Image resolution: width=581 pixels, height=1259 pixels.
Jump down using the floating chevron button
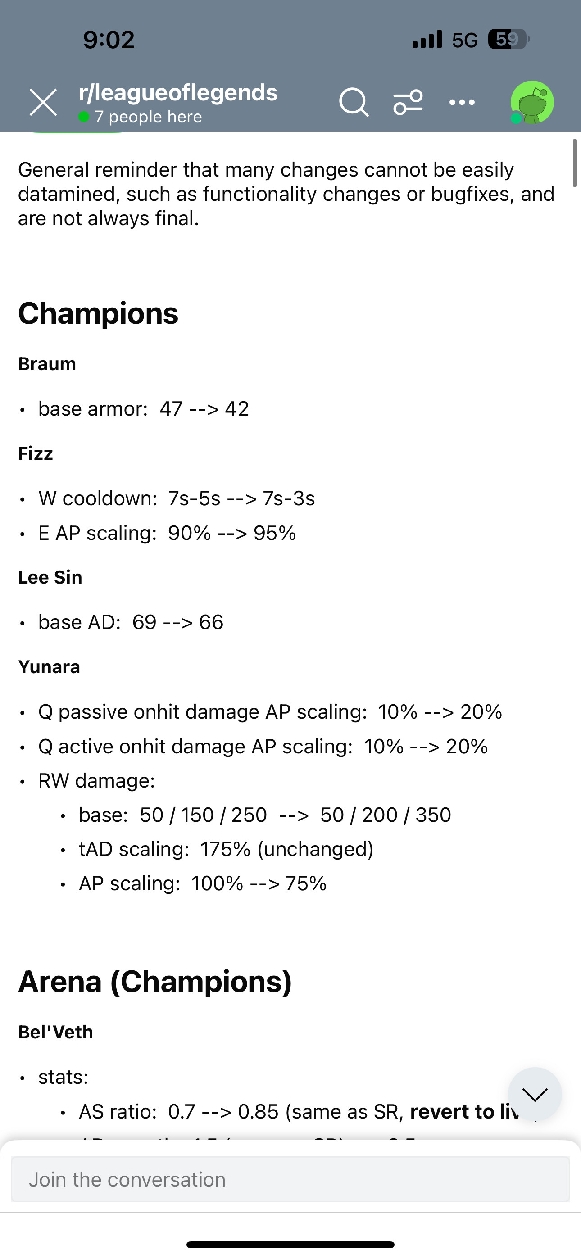pos(535,1094)
